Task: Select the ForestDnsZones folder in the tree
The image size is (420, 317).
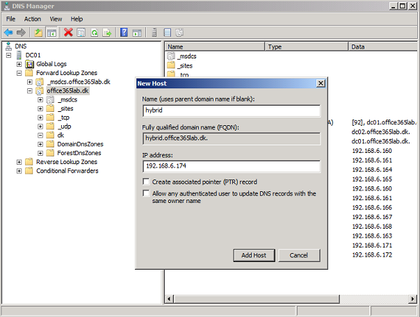Action: (x=79, y=153)
